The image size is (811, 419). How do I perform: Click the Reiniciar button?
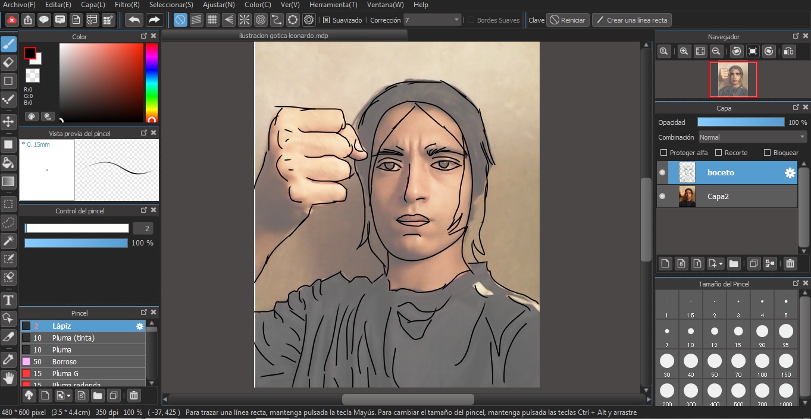tap(568, 20)
